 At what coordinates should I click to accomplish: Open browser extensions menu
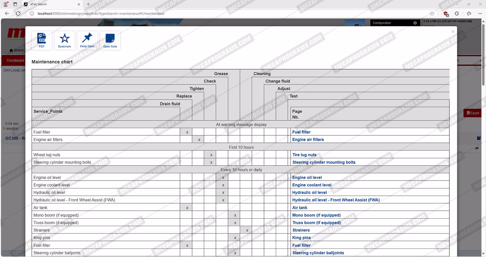tap(457, 14)
